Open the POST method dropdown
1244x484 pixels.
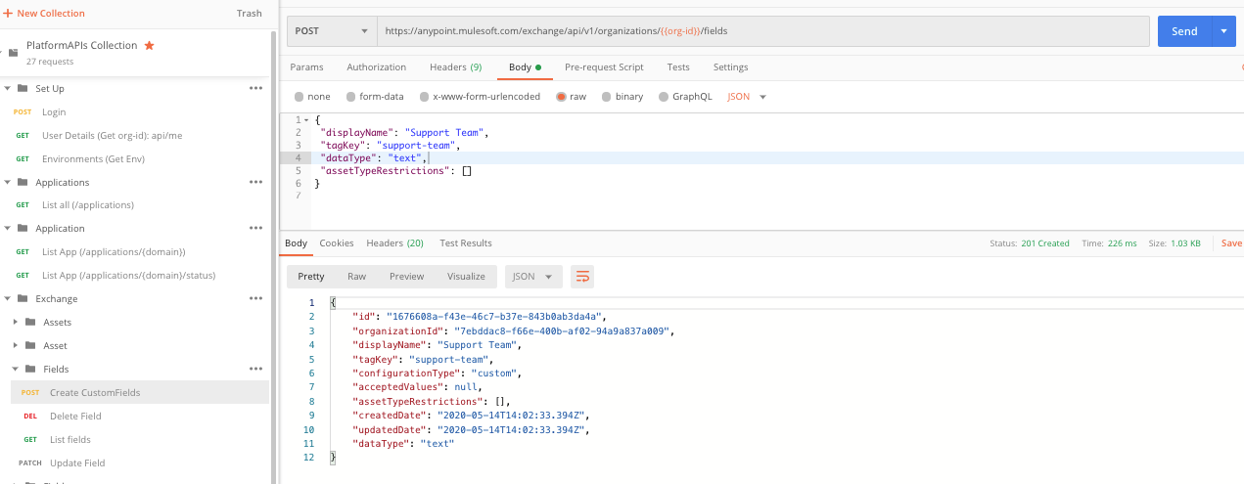332,30
